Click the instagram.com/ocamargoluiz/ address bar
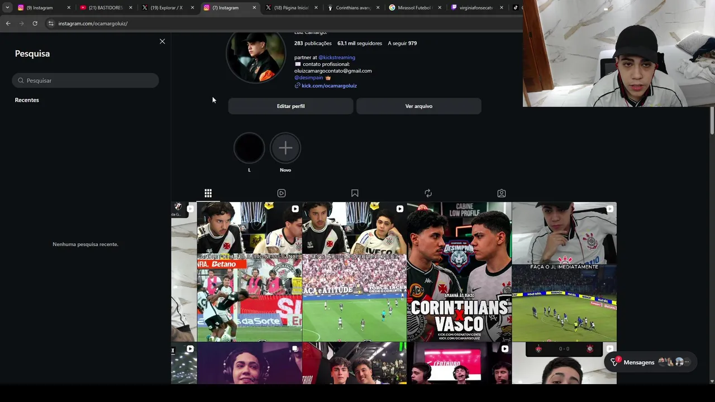The width and height of the screenshot is (715, 402). pos(93,23)
